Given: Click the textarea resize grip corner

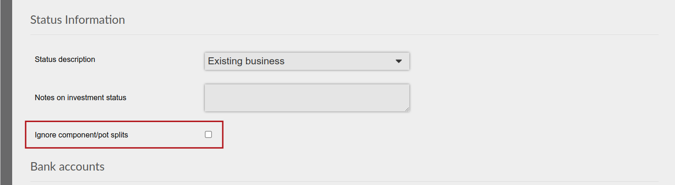Looking at the screenshot, I should [406, 109].
